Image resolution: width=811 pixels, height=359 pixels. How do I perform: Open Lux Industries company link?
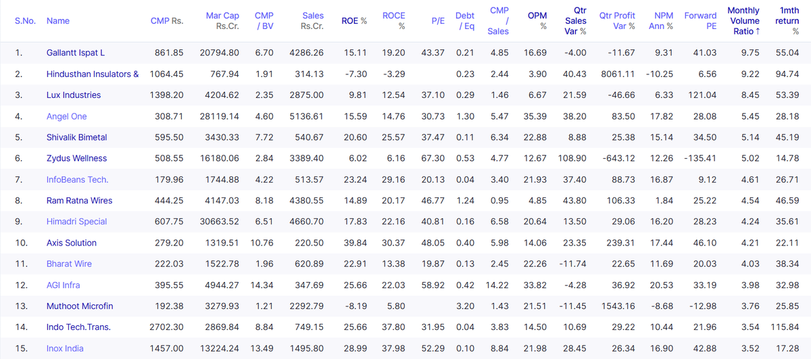(x=74, y=95)
